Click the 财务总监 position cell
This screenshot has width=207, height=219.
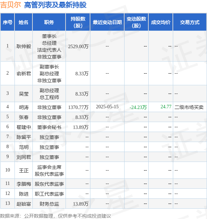tap(49, 204)
